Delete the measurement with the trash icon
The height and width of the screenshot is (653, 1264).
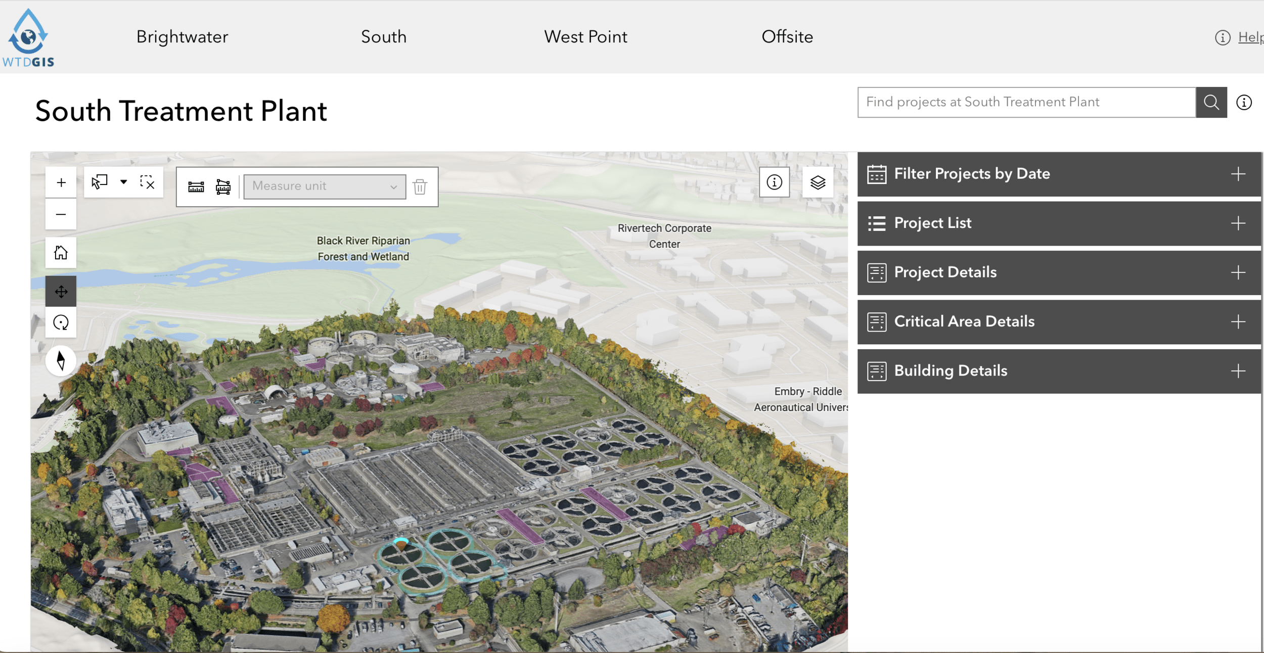pyautogui.click(x=420, y=186)
